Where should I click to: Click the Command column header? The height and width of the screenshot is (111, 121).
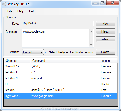65,61
